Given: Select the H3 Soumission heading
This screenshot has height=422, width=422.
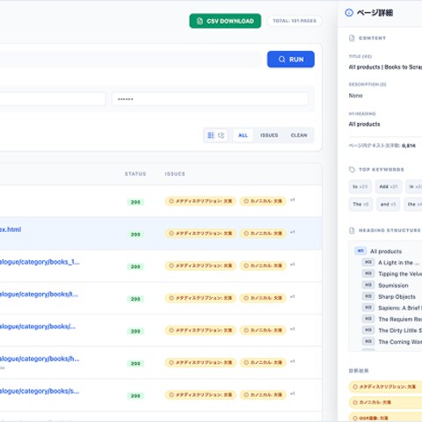Looking at the screenshot, I should coord(385,285).
